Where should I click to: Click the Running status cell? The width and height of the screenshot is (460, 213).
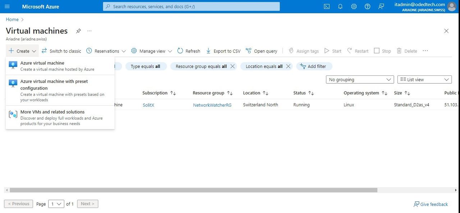coord(301,105)
